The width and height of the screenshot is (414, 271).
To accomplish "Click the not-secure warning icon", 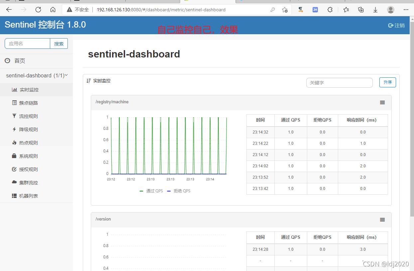I will (x=69, y=10).
